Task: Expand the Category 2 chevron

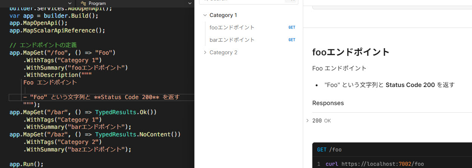Action: click(x=205, y=52)
